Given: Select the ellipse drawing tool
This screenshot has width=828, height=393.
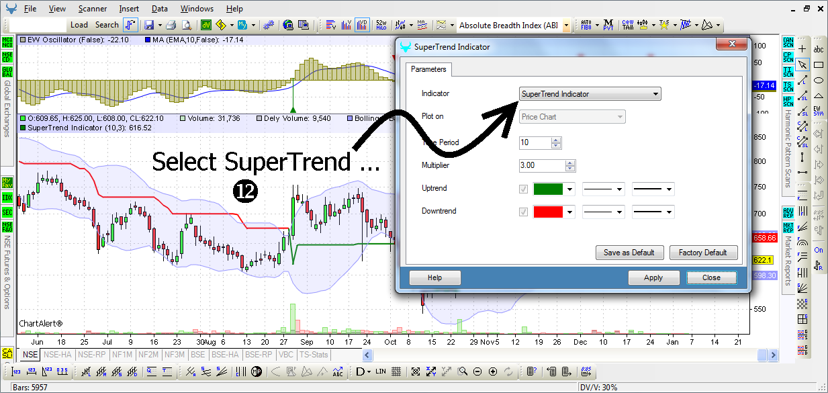Looking at the screenshot, I should coord(819,81).
